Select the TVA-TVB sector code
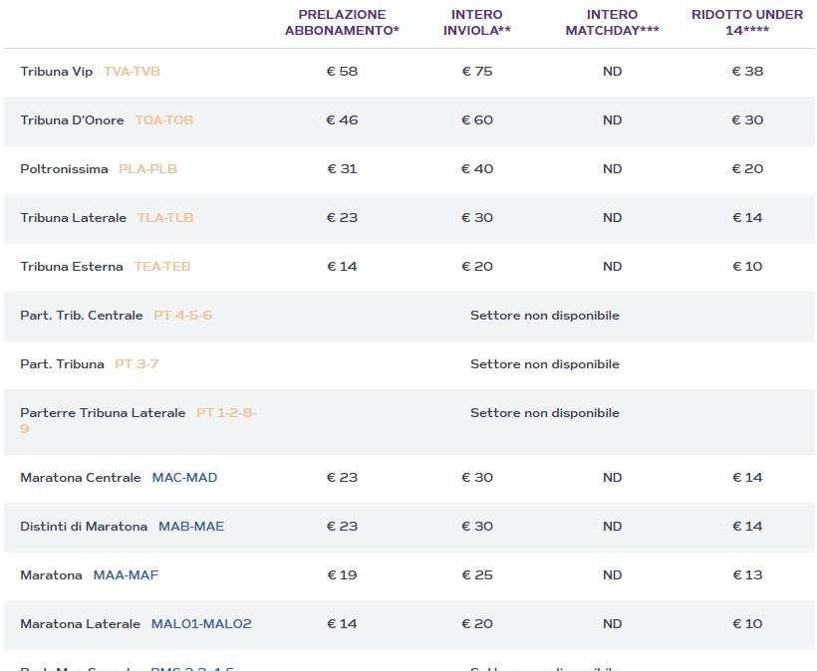Viewport: 817px width, 671px height. (x=132, y=72)
